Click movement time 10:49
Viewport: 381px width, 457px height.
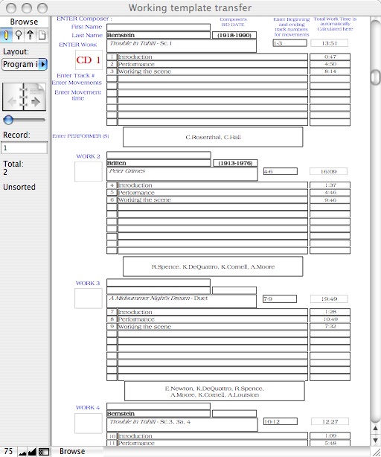[330, 319]
